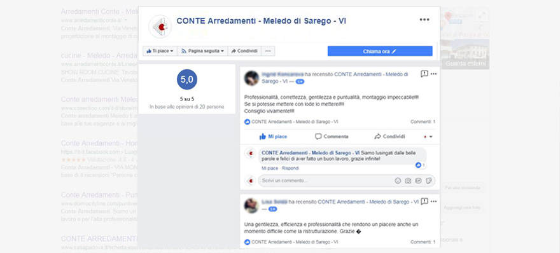560x253 pixels.
Task: Click the CONTE Arredamenti page logo
Action: point(160,27)
